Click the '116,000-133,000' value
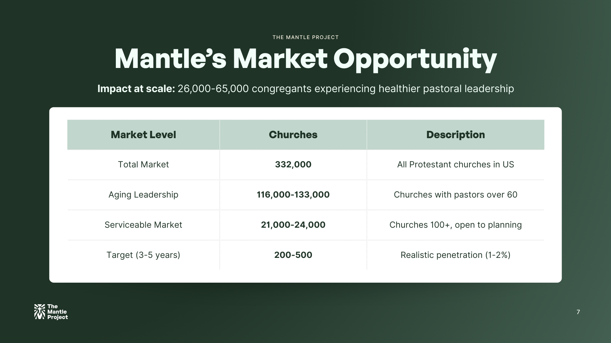This screenshot has height=343, width=611. point(293,195)
